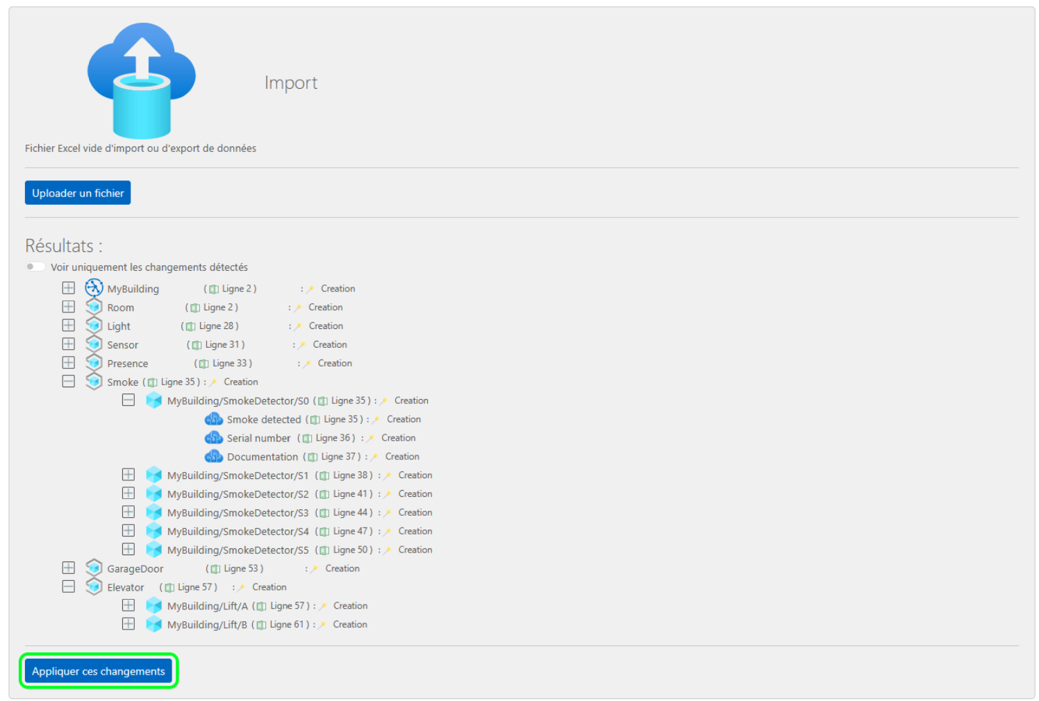Screen dimensions: 1039x701
Task: Select the Serial number property entry
Action: 258,437
